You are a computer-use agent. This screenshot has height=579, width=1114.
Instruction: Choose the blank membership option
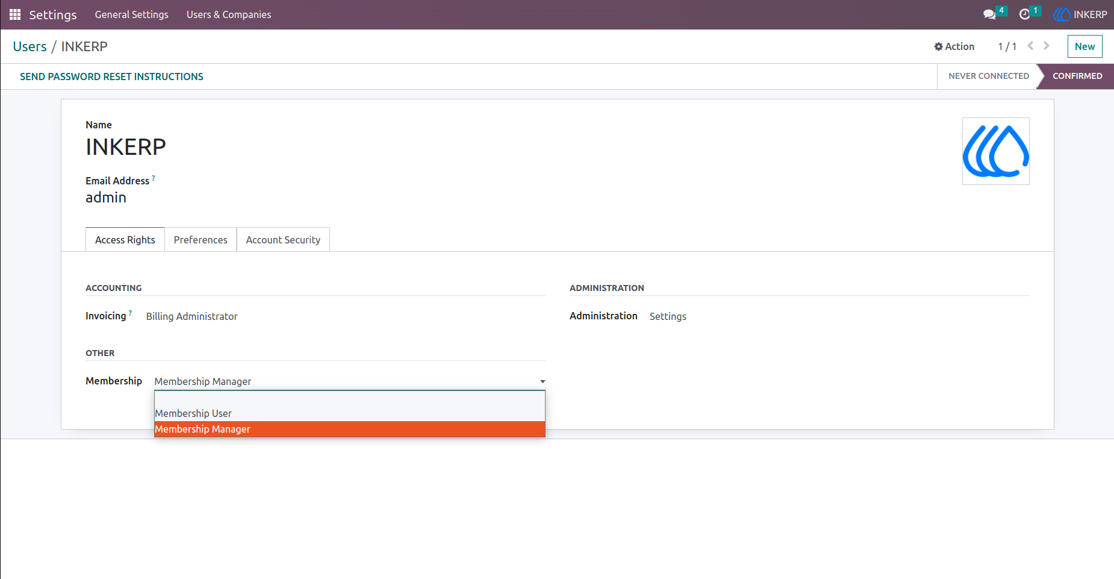click(x=350, y=398)
